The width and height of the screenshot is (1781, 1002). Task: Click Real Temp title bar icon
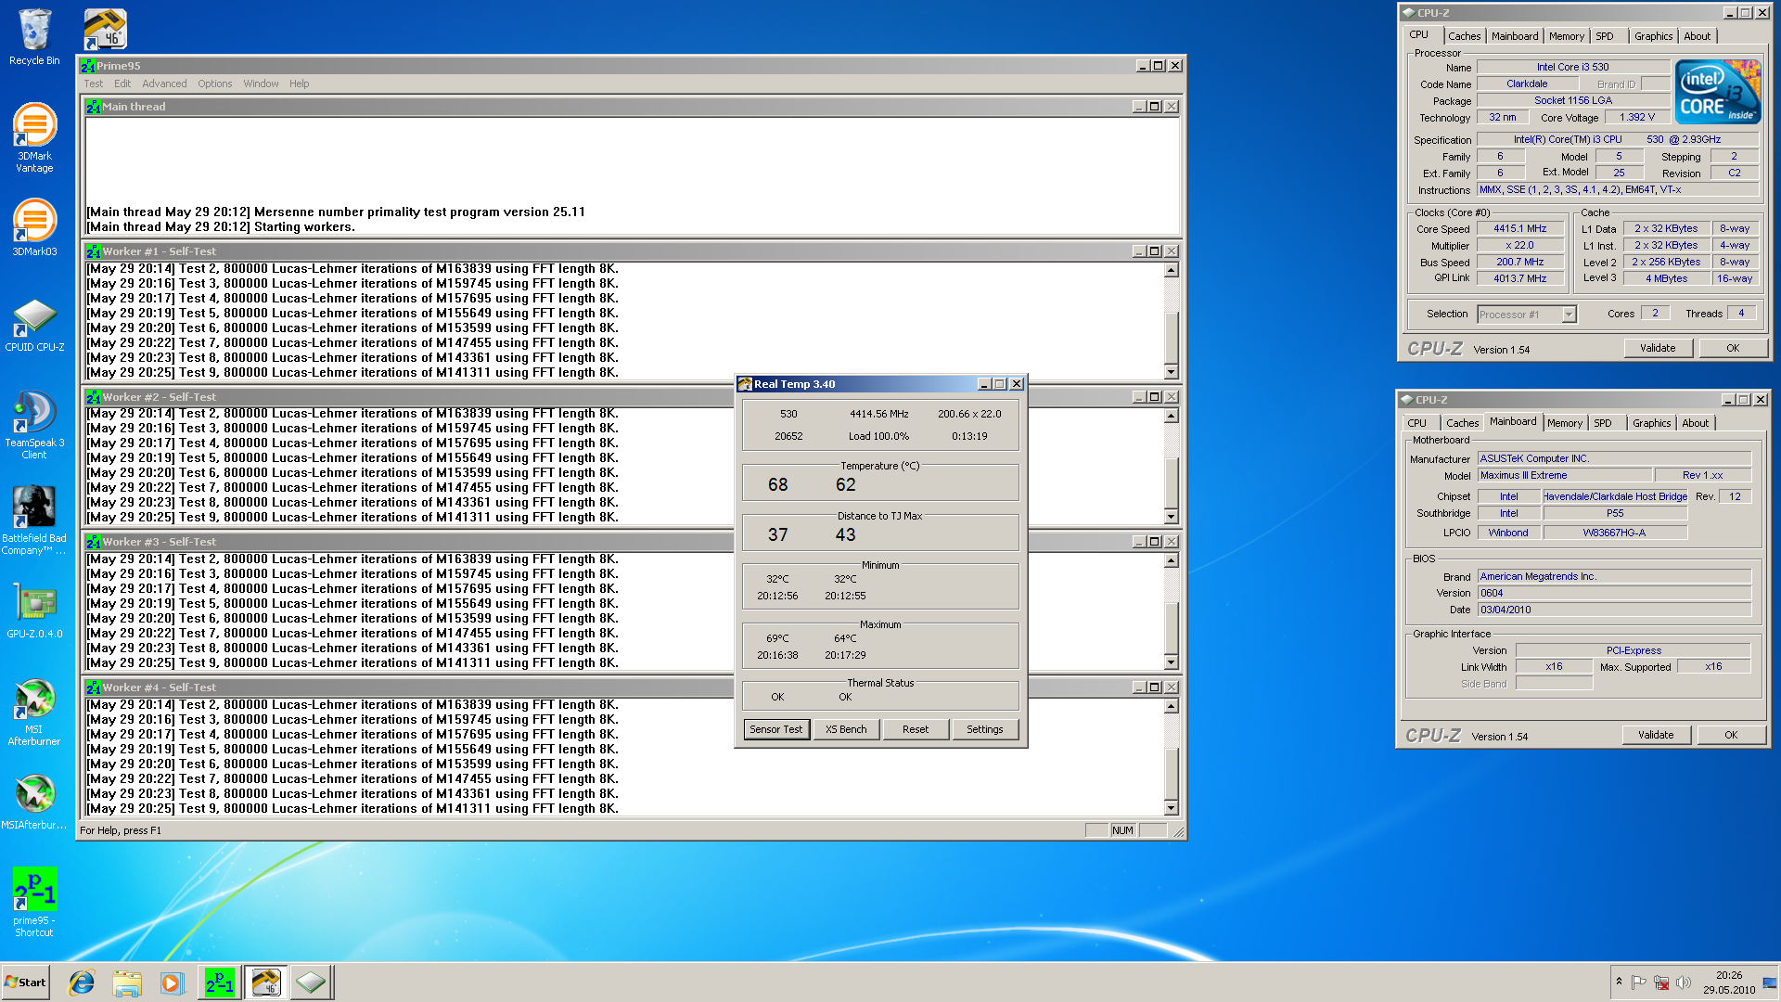[x=744, y=384]
